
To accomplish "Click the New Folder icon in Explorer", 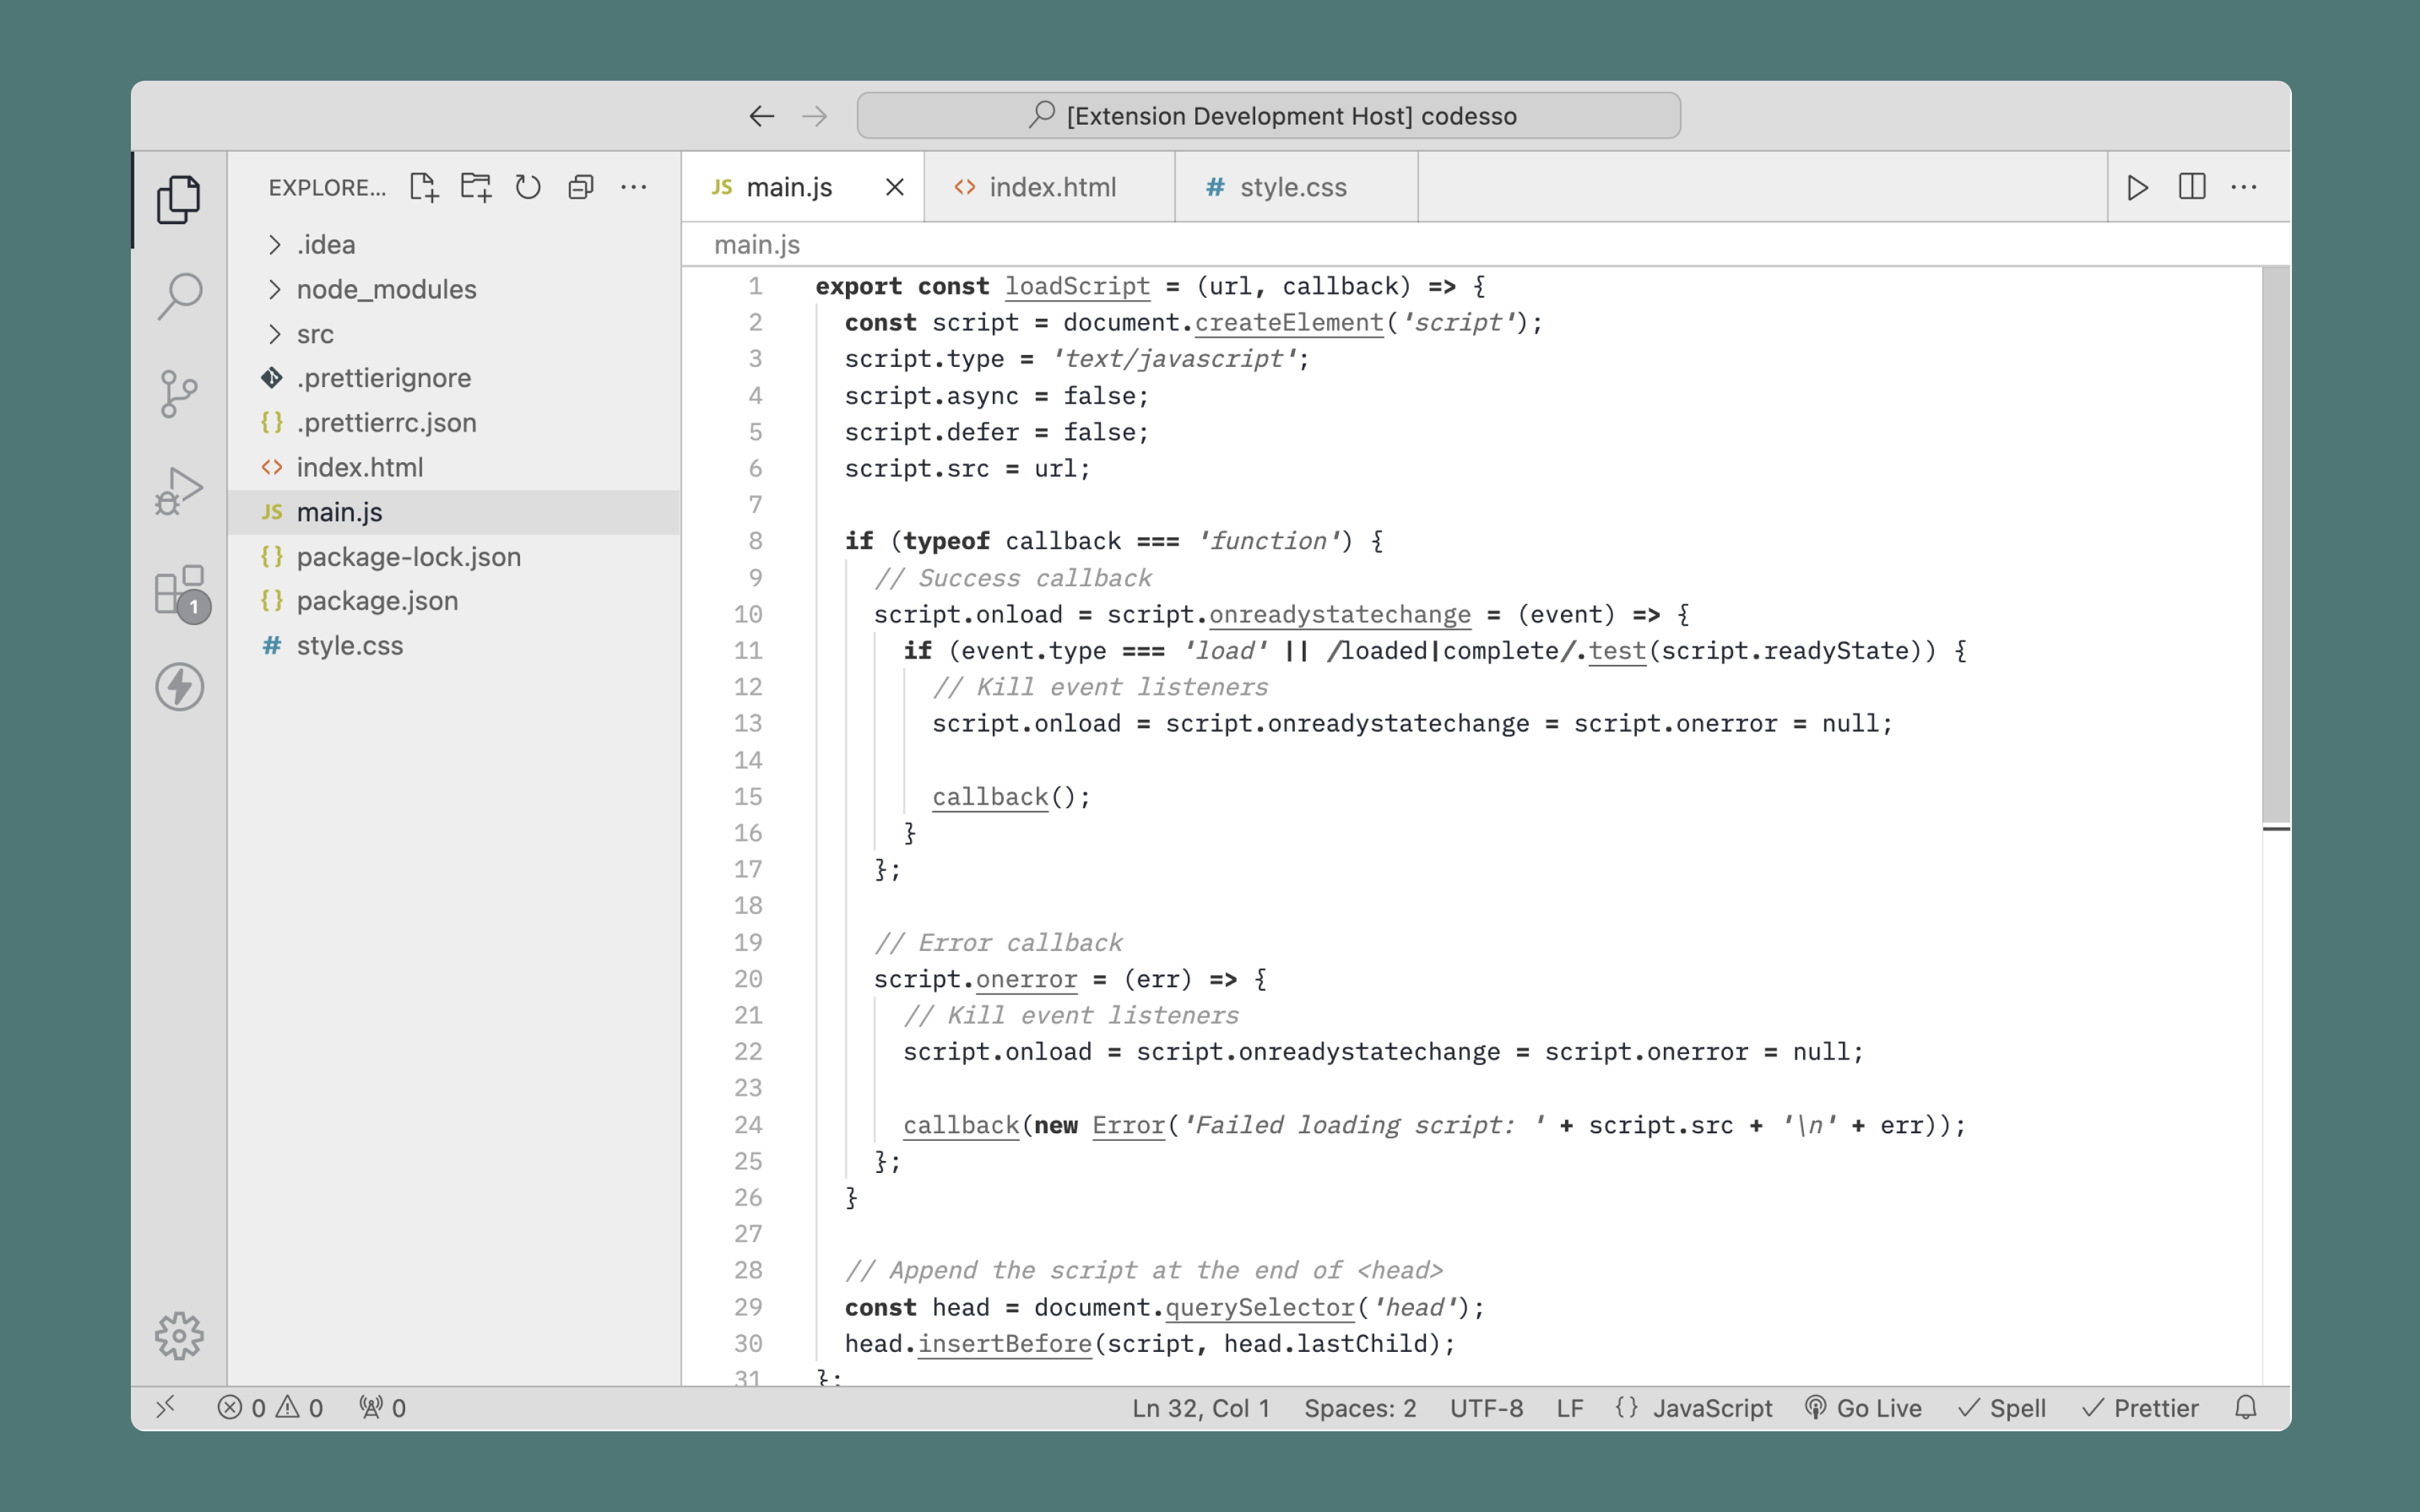I will (476, 187).
